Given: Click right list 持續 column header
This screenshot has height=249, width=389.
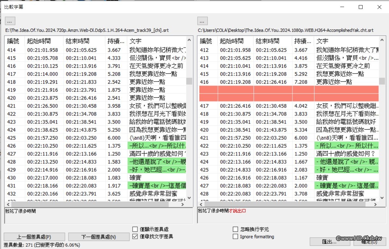Looking at the screenshot, I should (303, 41).
